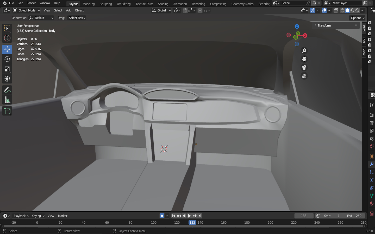Toggle viewport overlays display
The width and height of the screenshot is (375, 234).
pos(324,10)
